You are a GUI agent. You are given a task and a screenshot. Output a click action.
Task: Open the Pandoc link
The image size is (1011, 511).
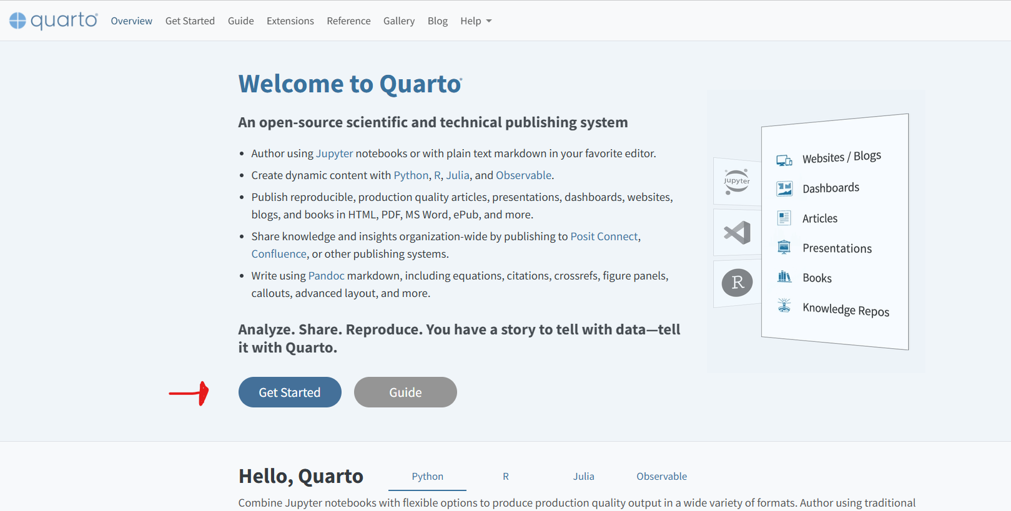tap(326, 276)
